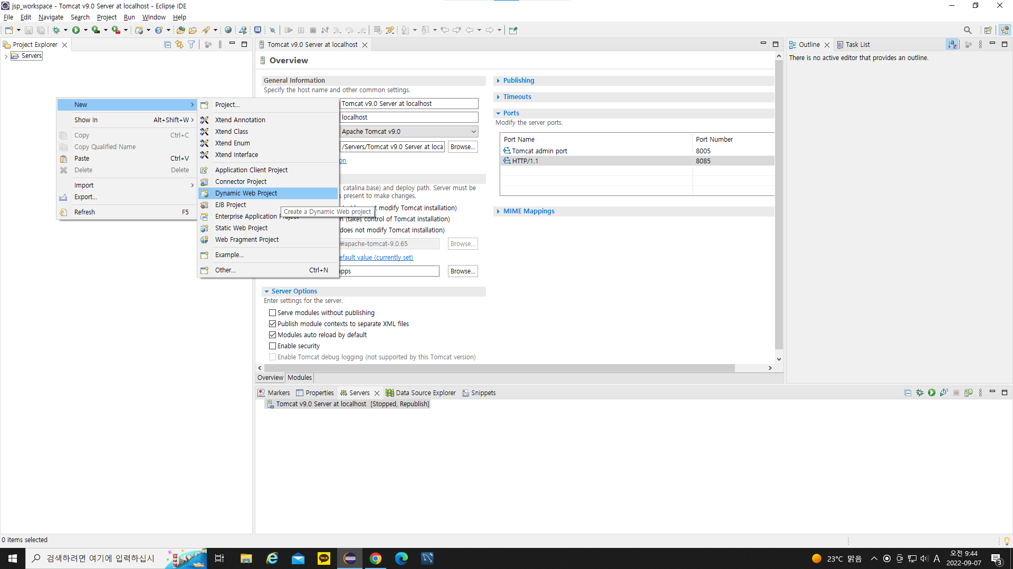1013x569 pixels.
Task: Uncheck Modules auto reload by default
Action: coord(273,335)
